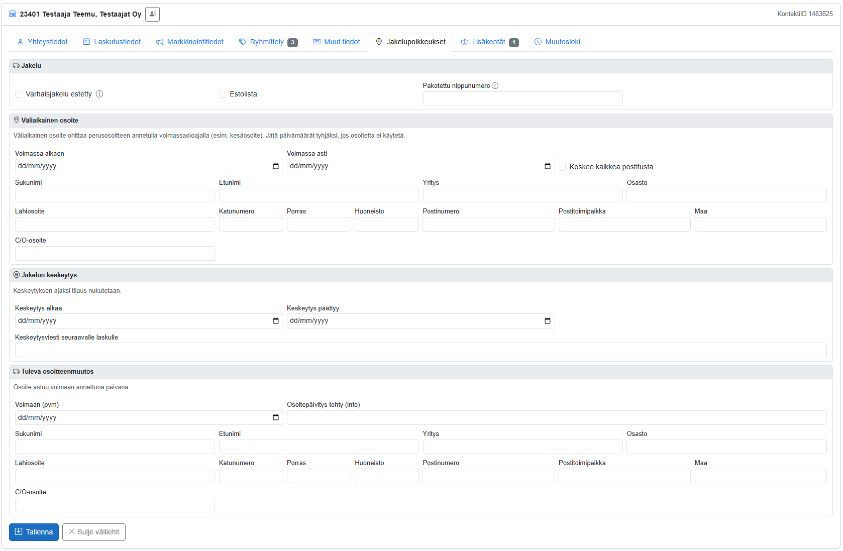Click Maa field in Väliaikainen osoite
The width and height of the screenshot is (843, 551).
coord(761,225)
